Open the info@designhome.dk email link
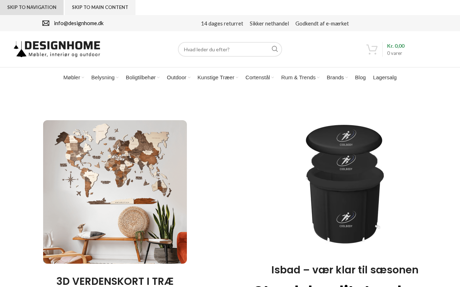 [79, 23]
